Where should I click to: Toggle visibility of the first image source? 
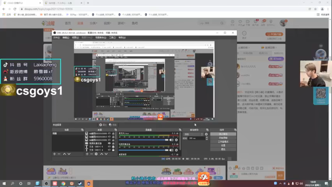tap(109, 133)
